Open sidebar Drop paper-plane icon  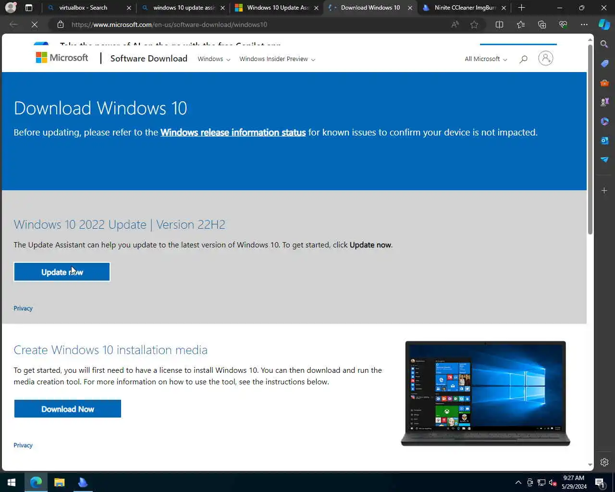(x=604, y=160)
